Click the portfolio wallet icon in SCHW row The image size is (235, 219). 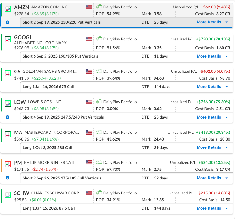click(x=99, y=193)
